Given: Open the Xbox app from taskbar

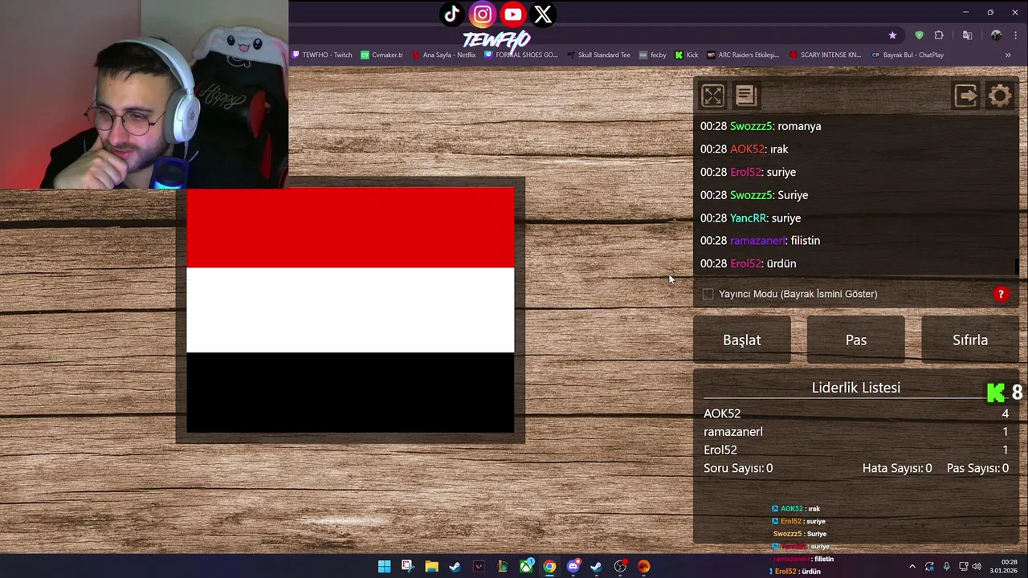Looking at the screenshot, I should click(x=526, y=566).
